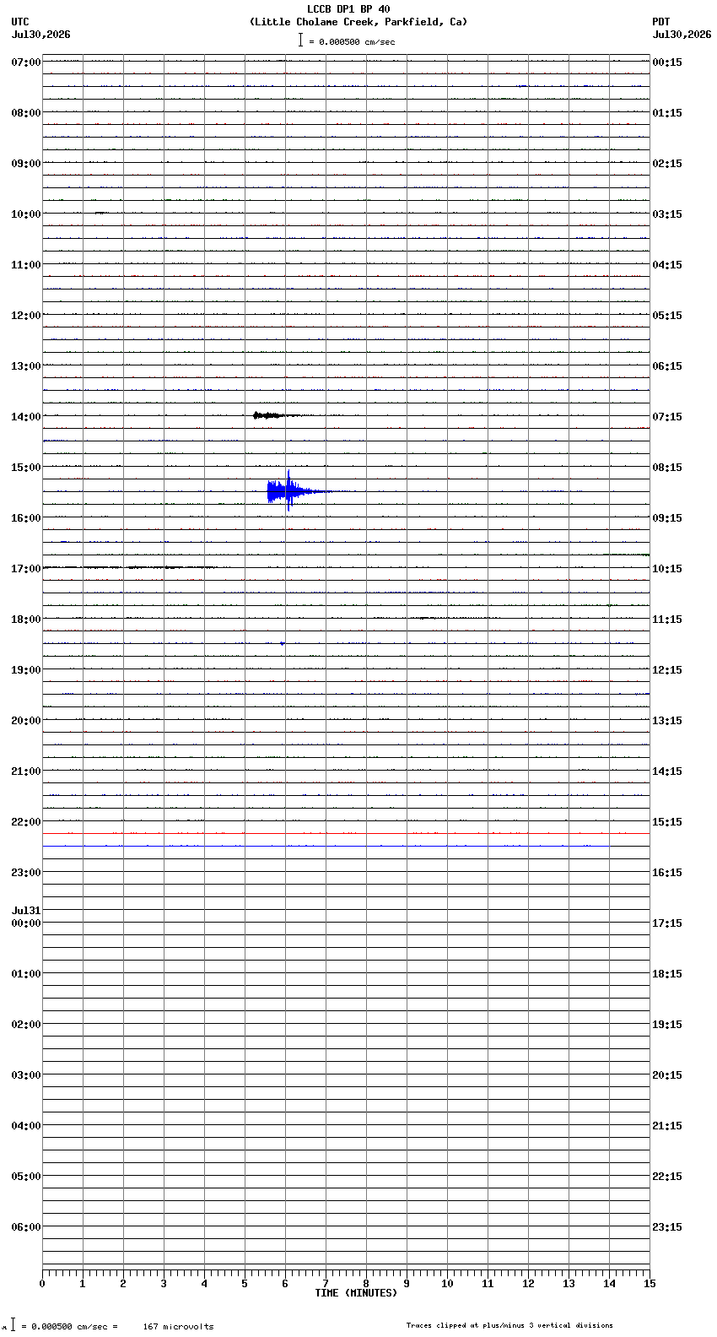This screenshot has height=1337, width=717.
Task: Click the 23:15 PDT time label
Action: click(667, 1227)
